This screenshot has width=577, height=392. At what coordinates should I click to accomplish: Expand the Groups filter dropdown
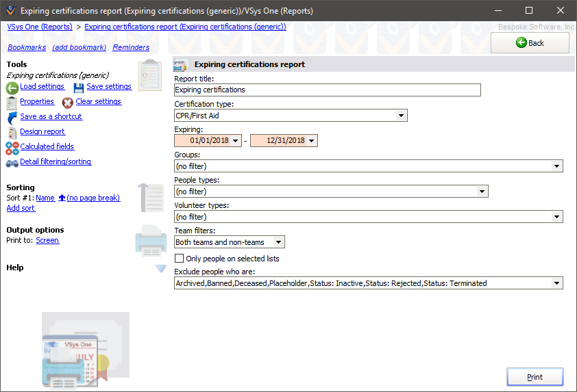[556, 166]
